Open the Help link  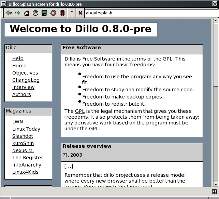[x=18, y=58]
